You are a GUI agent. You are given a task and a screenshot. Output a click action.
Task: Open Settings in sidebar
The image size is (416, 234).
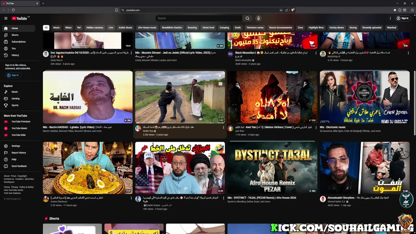(18, 146)
